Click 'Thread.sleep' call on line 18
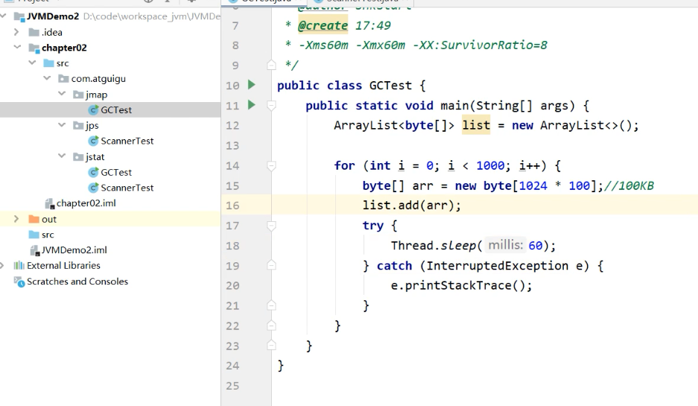 434,245
